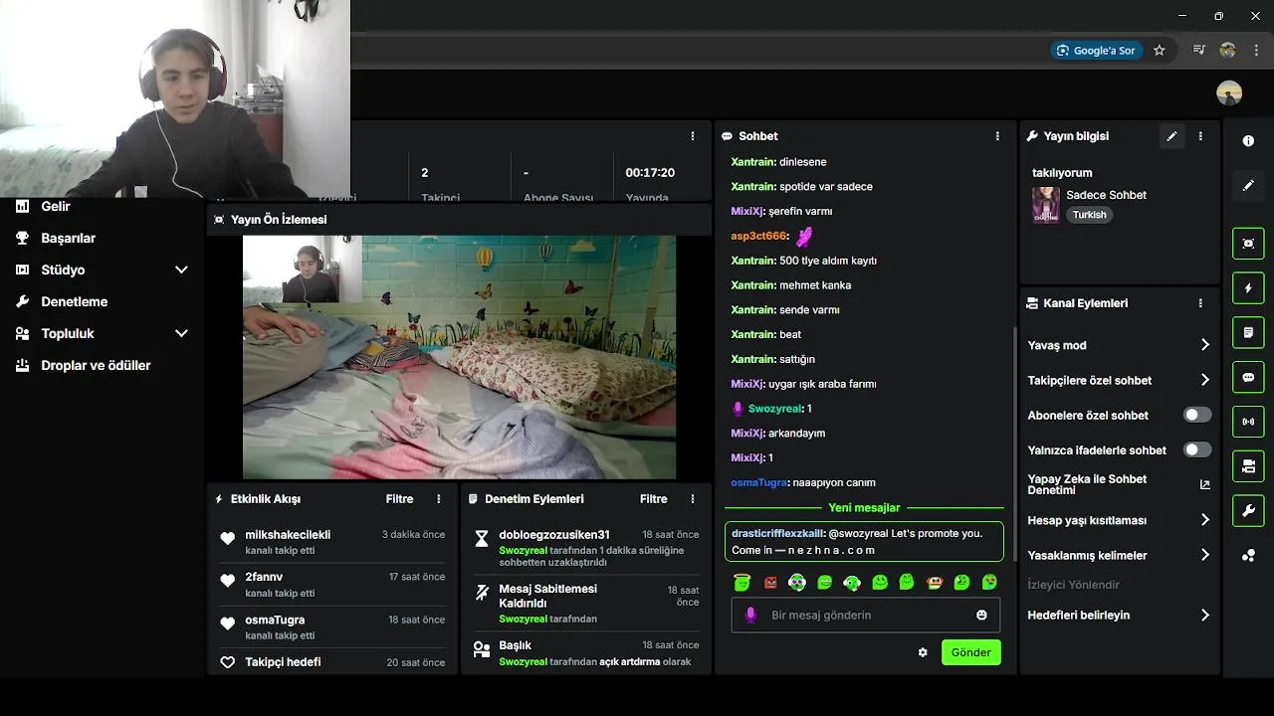Insert the heart-eyes drooling green emote
Image resolution: width=1274 pixels, height=716 pixels.
tap(989, 582)
